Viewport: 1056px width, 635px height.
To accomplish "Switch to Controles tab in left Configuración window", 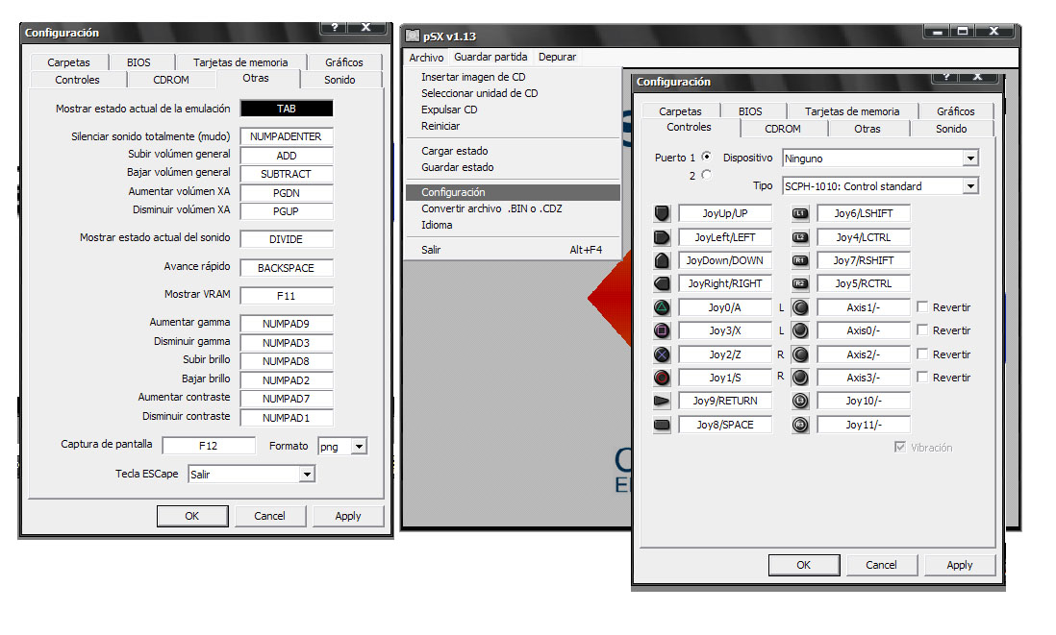I will pyautogui.click(x=78, y=80).
